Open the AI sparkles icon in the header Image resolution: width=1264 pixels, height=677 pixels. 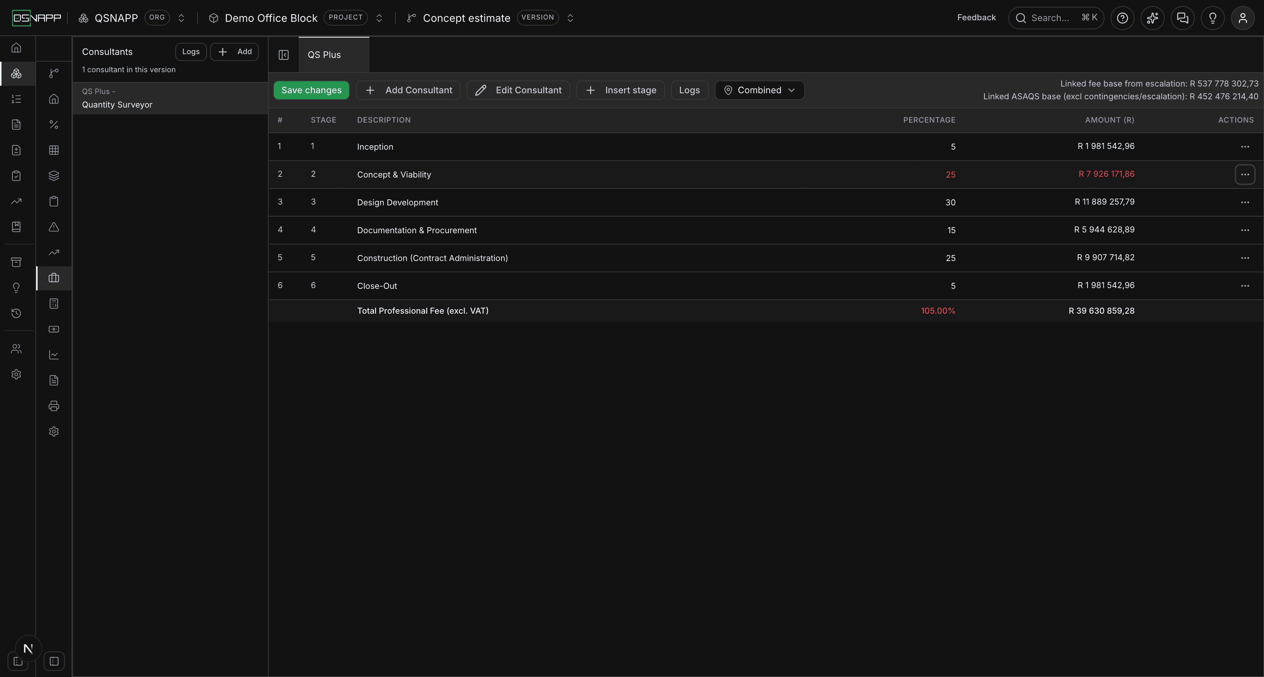(1152, 18)
